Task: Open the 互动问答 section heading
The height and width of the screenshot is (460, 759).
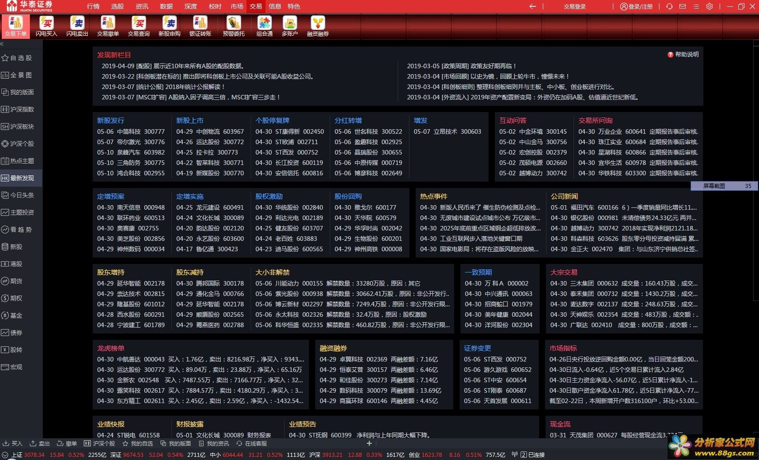Action: coord(513,121)
